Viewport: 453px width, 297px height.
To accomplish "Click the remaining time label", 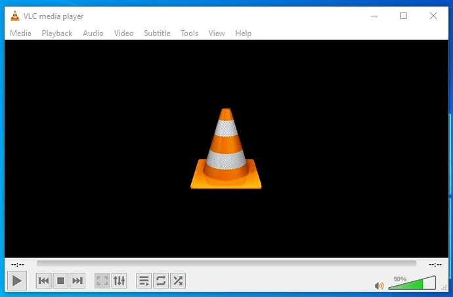I will pyautogui.click(x=435, y=264).
